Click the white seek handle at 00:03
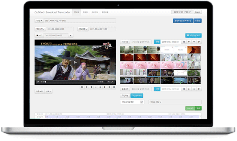Screen dimensions: 237x141 coord(45,82)
